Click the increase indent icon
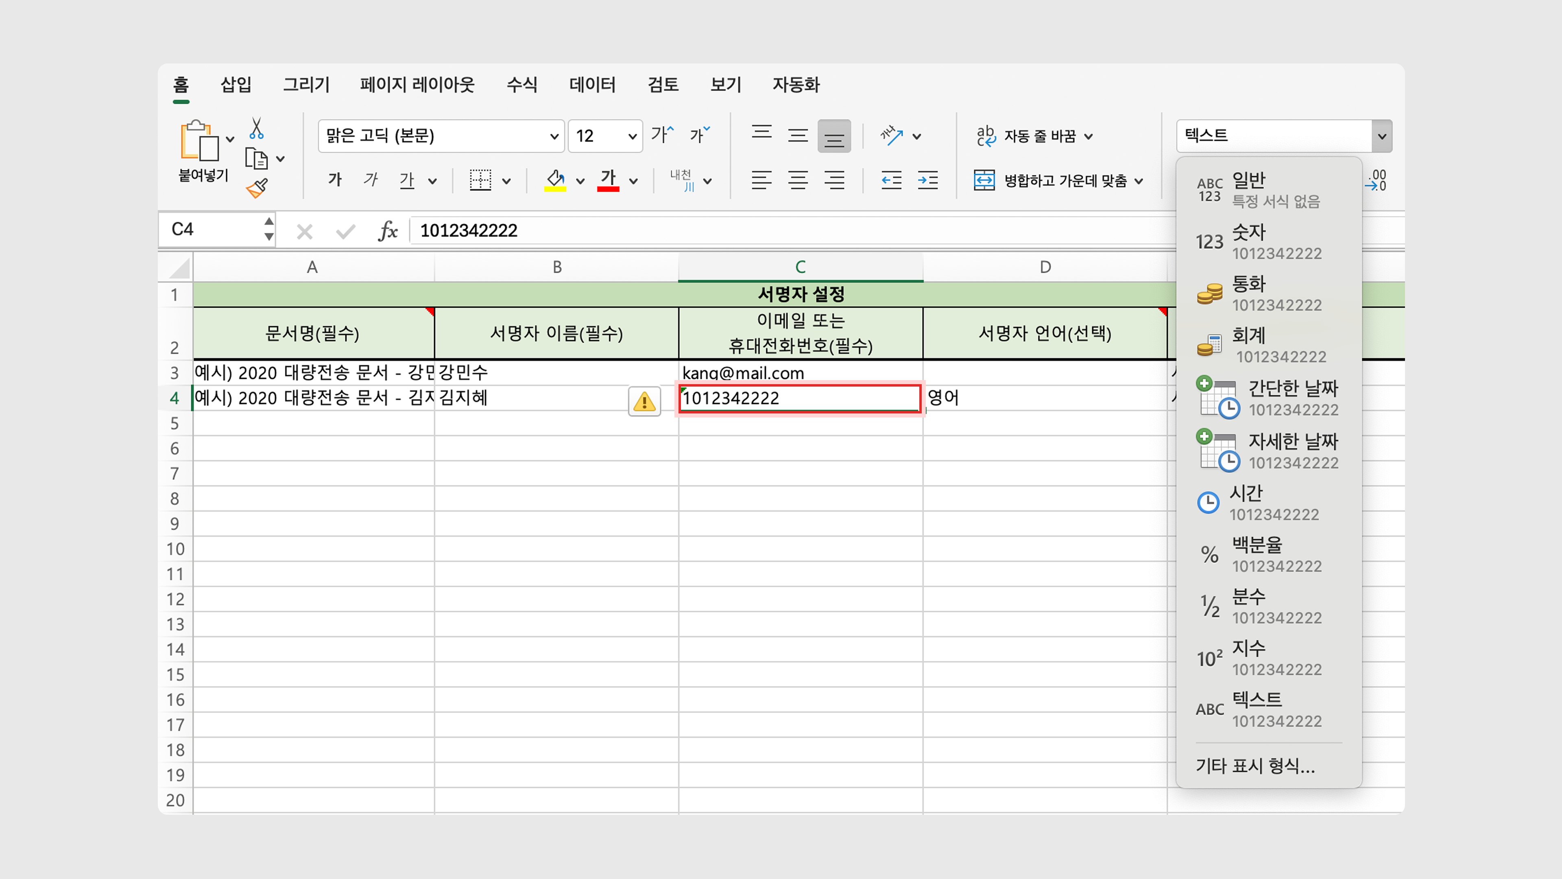Viewport: 1562px width, 879px height. [x=928, y=180]
